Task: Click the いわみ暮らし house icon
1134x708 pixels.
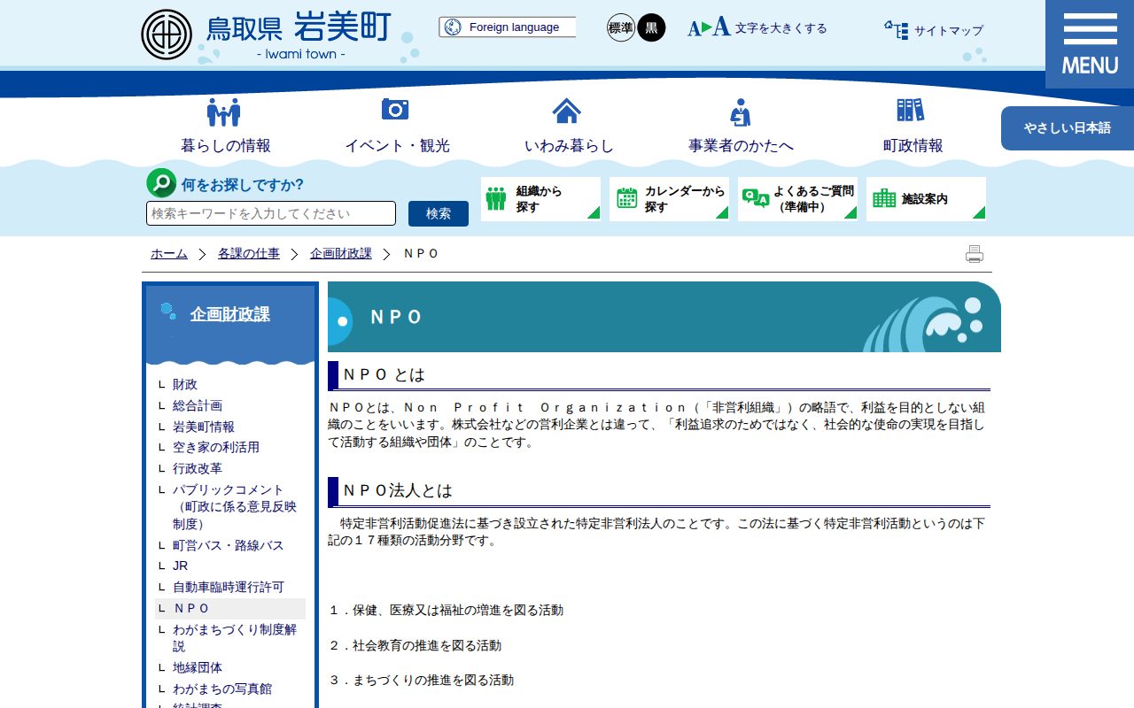Action: pos(567,111)
